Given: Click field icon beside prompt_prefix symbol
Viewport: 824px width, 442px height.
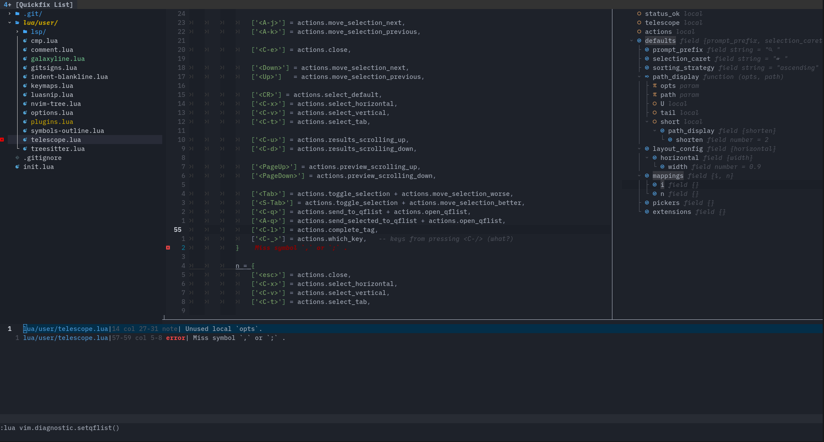Looking at the screenshot, I should [647, 50].
